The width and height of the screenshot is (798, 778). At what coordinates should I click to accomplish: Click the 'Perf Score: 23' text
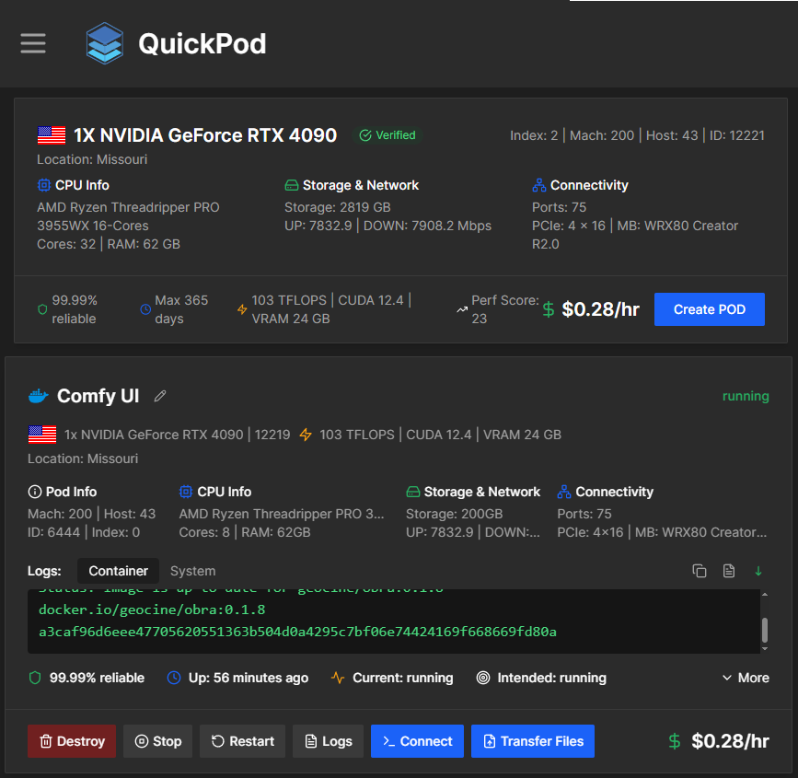click(x=505, y=309)
